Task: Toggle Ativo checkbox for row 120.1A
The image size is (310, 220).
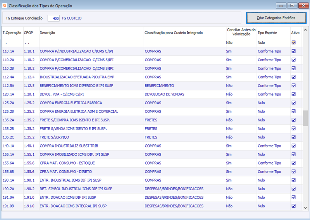Action: point(294,94)
